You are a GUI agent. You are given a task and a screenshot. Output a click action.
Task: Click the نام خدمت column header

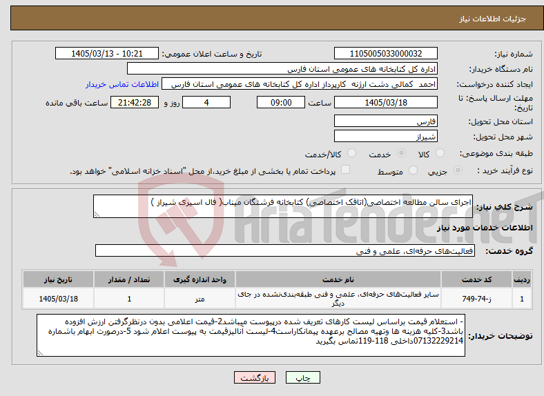(338, 279)
